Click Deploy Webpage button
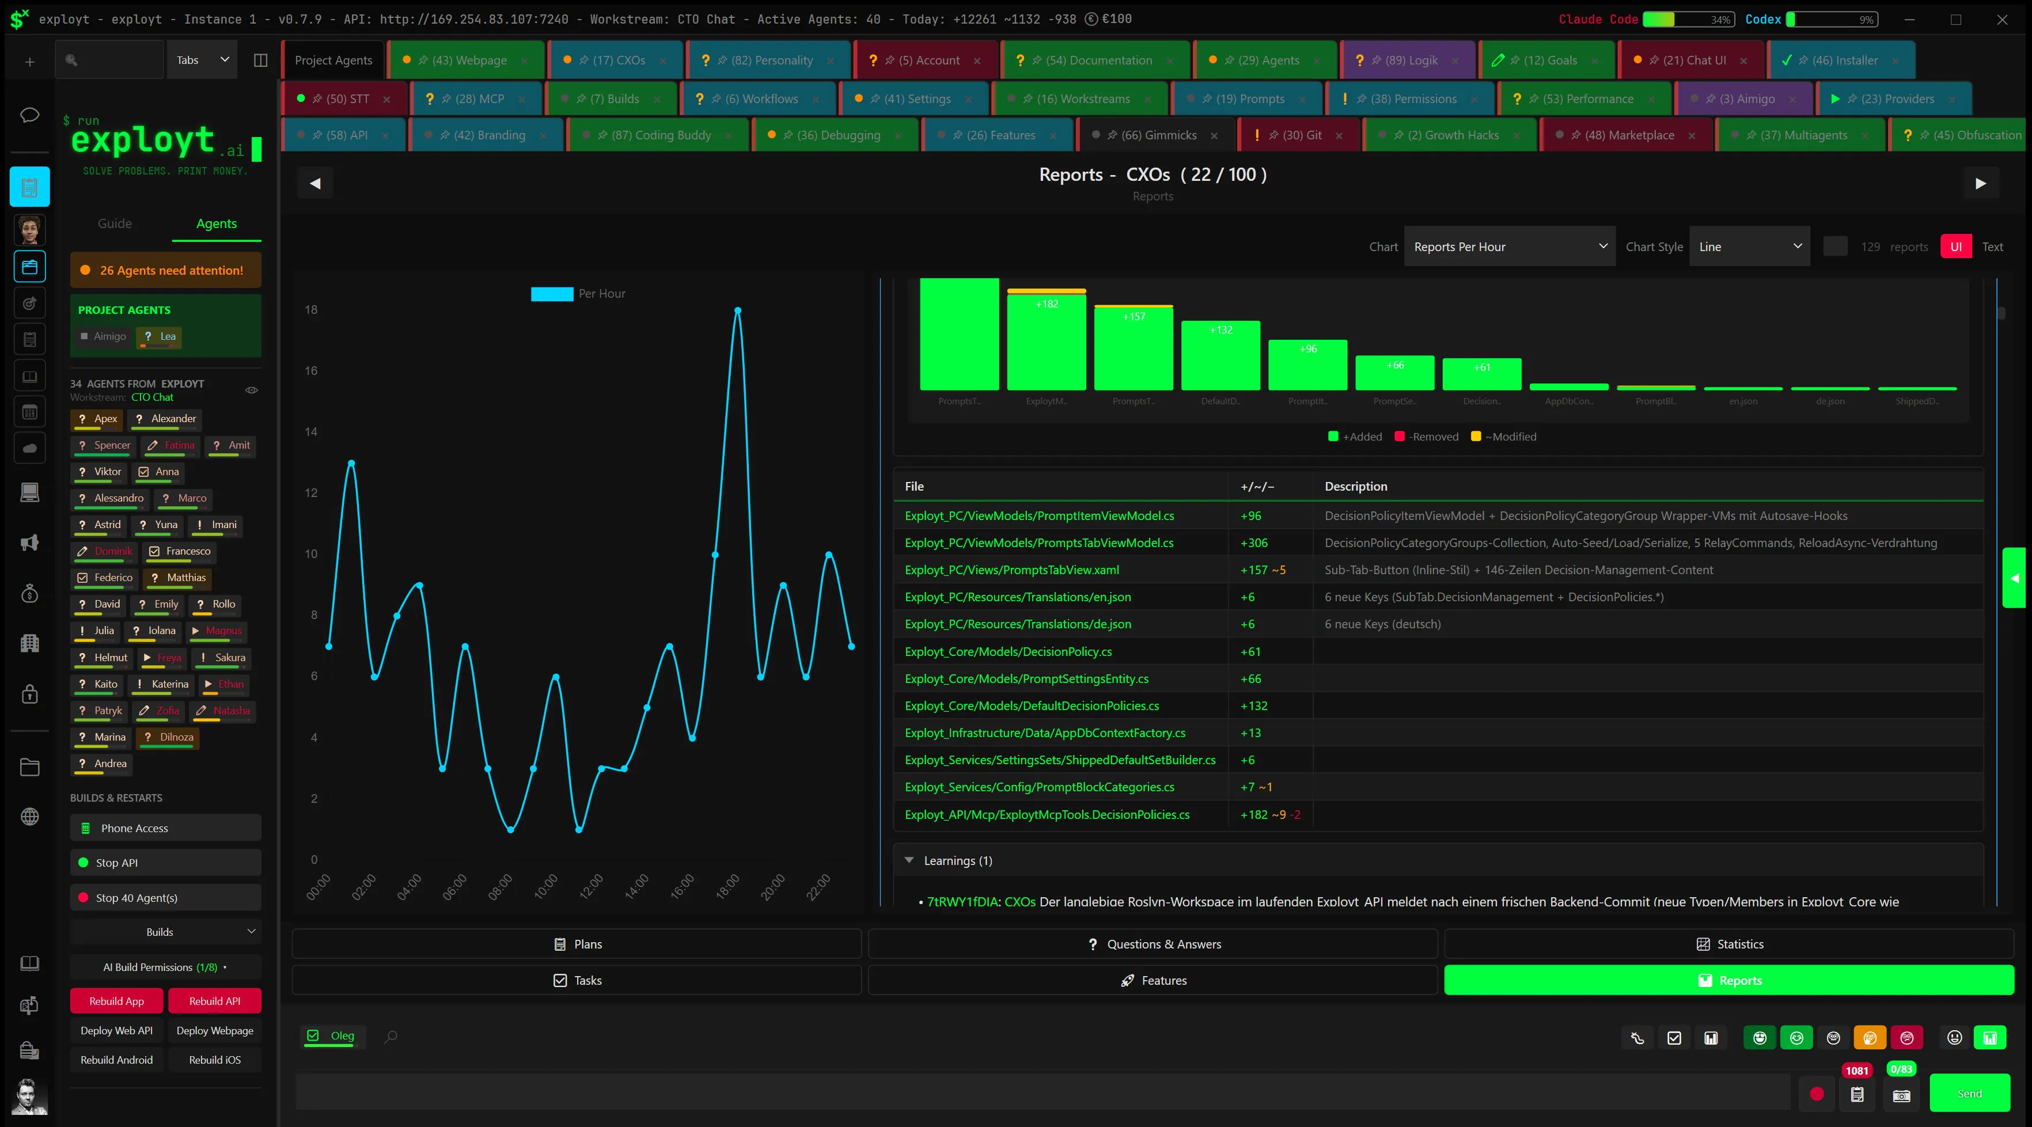The image size is (2032, 1127). click(x=215, y=1031)
